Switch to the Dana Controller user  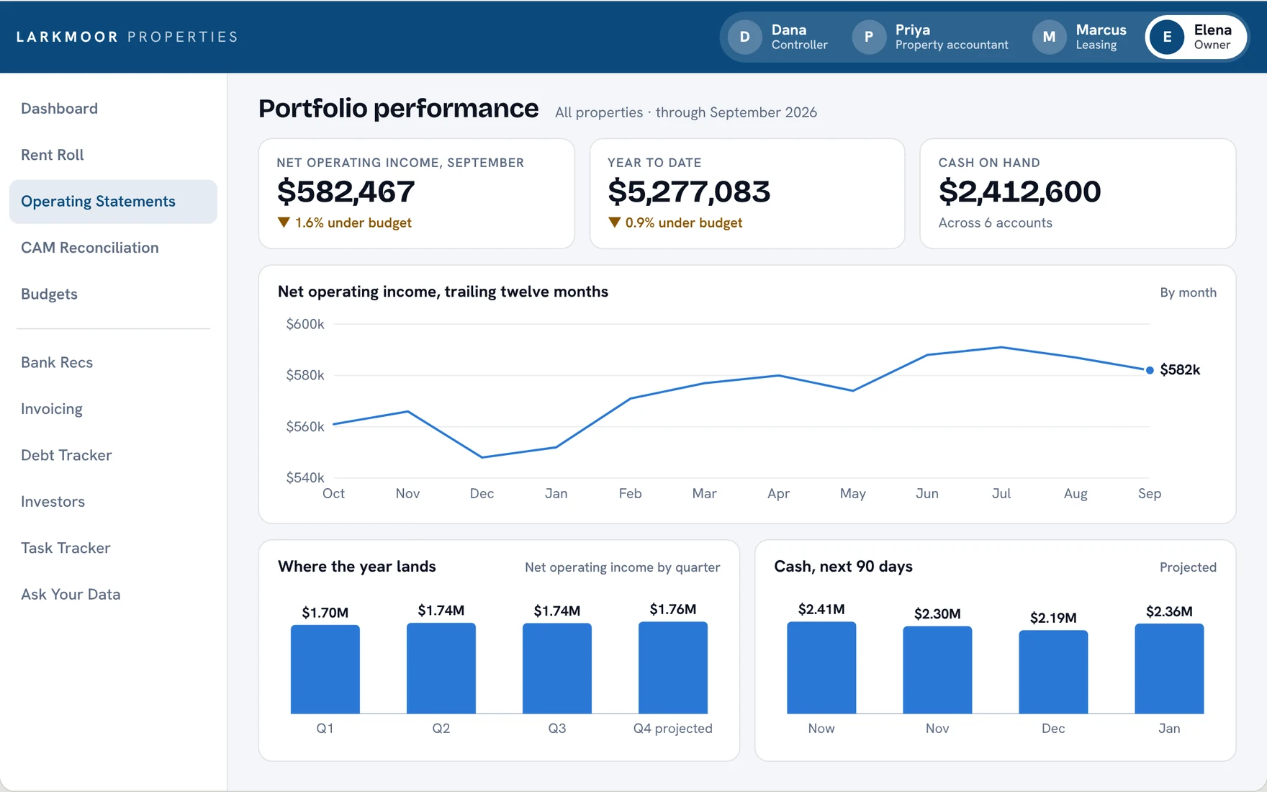click(780, 37)
